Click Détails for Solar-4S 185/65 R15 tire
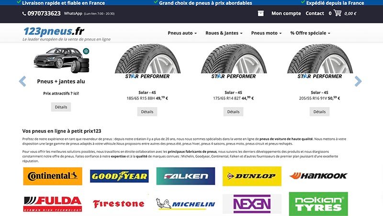383x216 pixels. pyautogui.click(x=147, y=112)
